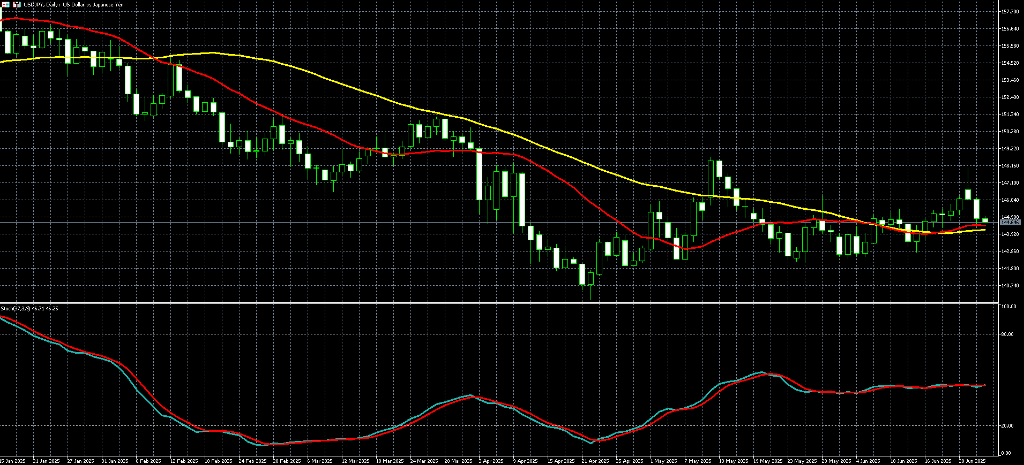Open the One Click Trading panel icon

[x=6, y=4]
